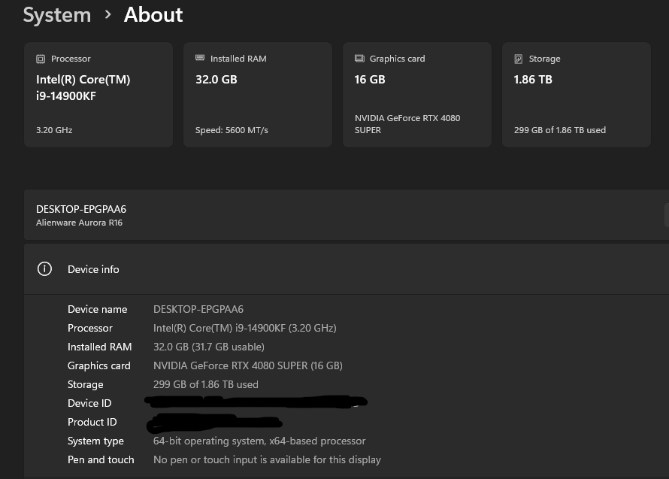The width and height of the screenshot is (669, 479).
Task: Open the Processor summary card
Action: (98, 95)
